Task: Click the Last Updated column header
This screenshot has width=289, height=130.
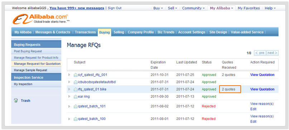Action: (x=187, y=62)
